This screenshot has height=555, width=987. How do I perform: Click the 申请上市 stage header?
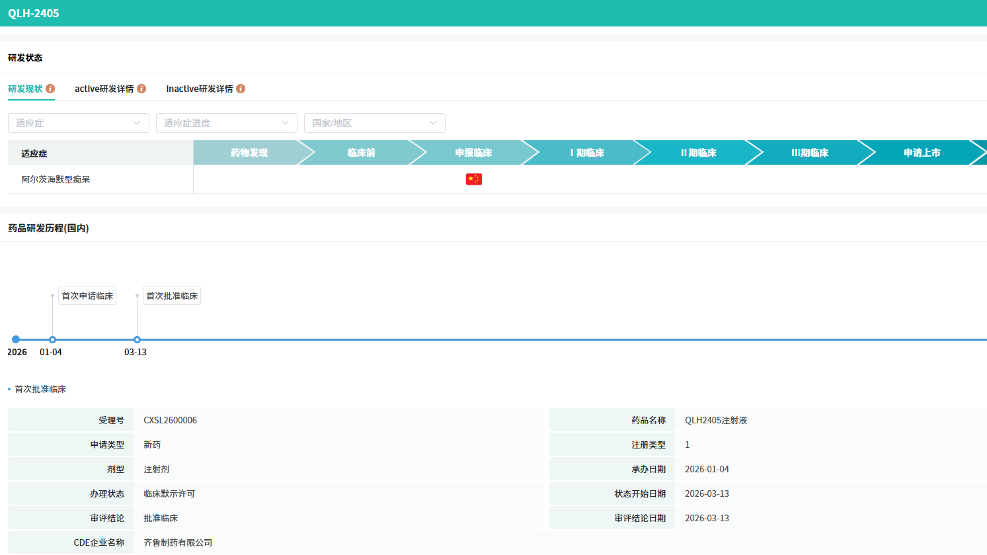pos(922,153)
